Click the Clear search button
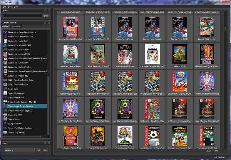Screen dimensions: 231x160 46,16
